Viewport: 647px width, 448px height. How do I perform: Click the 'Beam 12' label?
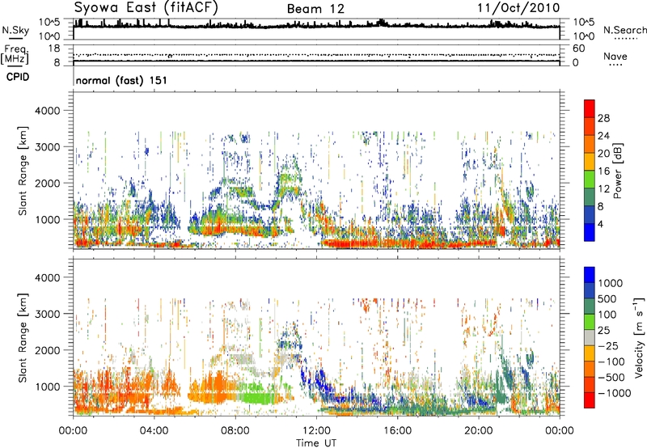point(315,9)
